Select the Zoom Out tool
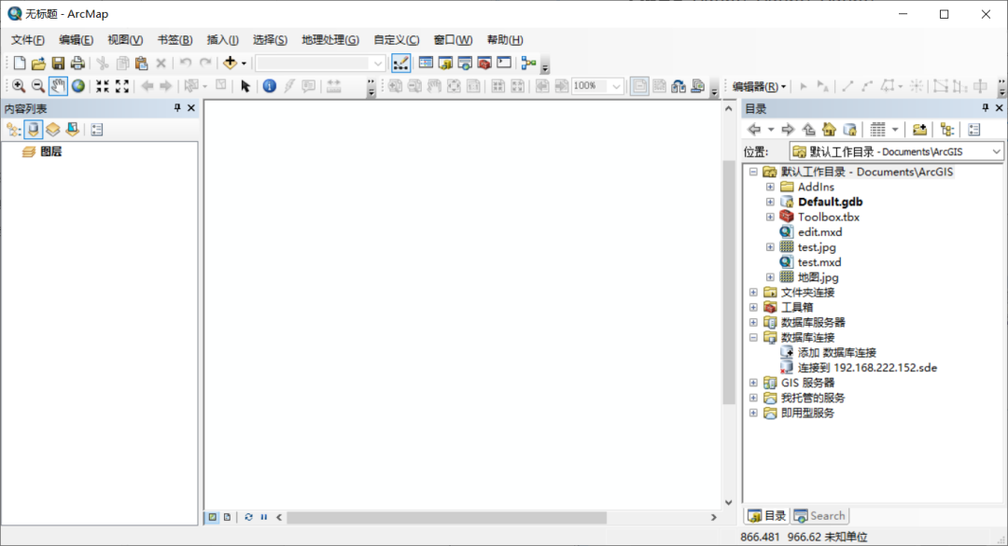 pyautogui.click(x=38, y=86)
